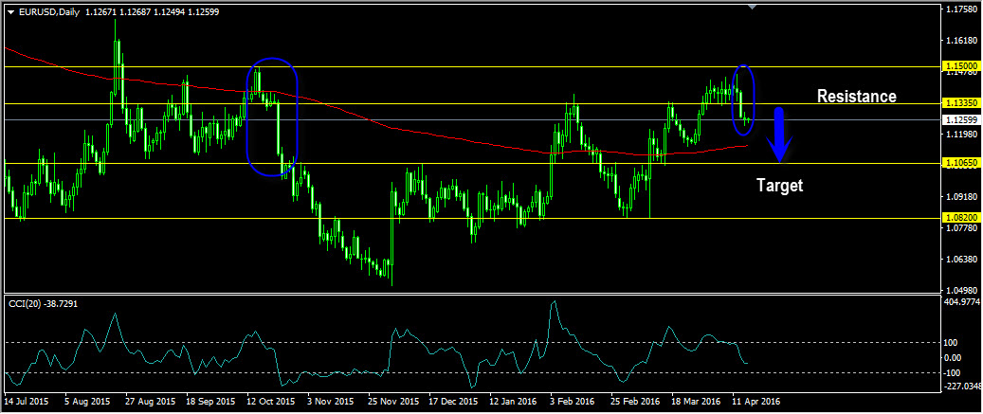The height and width of the screenshot is (414, 983).
Task: Click the 1.07780 price axis value
Action: pos(963,228)
